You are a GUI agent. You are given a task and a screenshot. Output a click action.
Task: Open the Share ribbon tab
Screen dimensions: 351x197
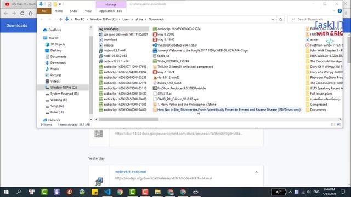[x=73, y=11]
